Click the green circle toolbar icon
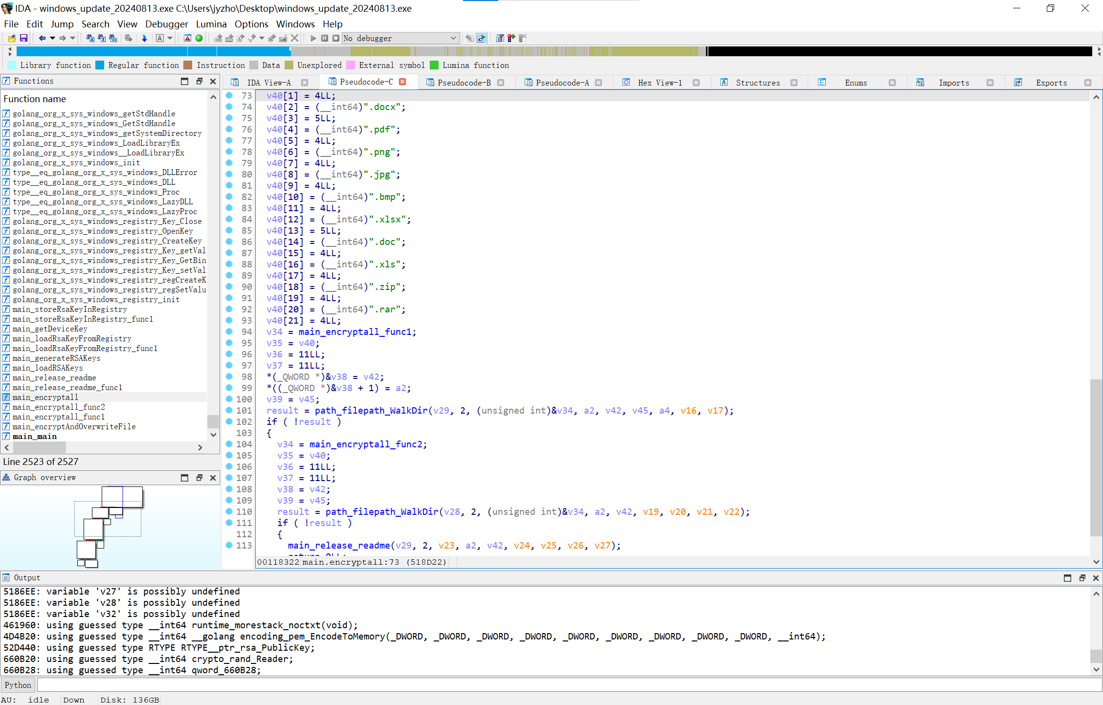 pyautogui.click(x=199, y=38)
